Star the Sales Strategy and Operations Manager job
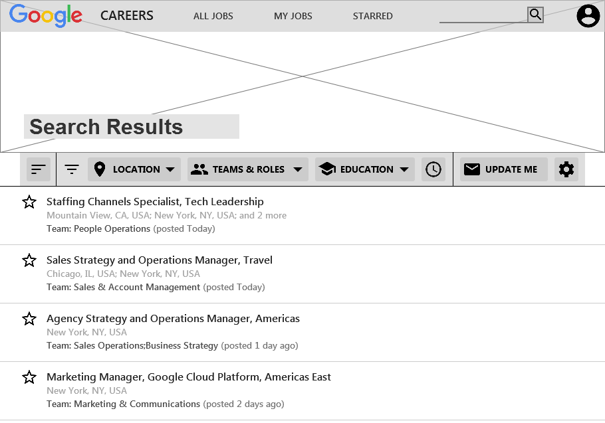The image size is (605, 423). click(29, 260)
